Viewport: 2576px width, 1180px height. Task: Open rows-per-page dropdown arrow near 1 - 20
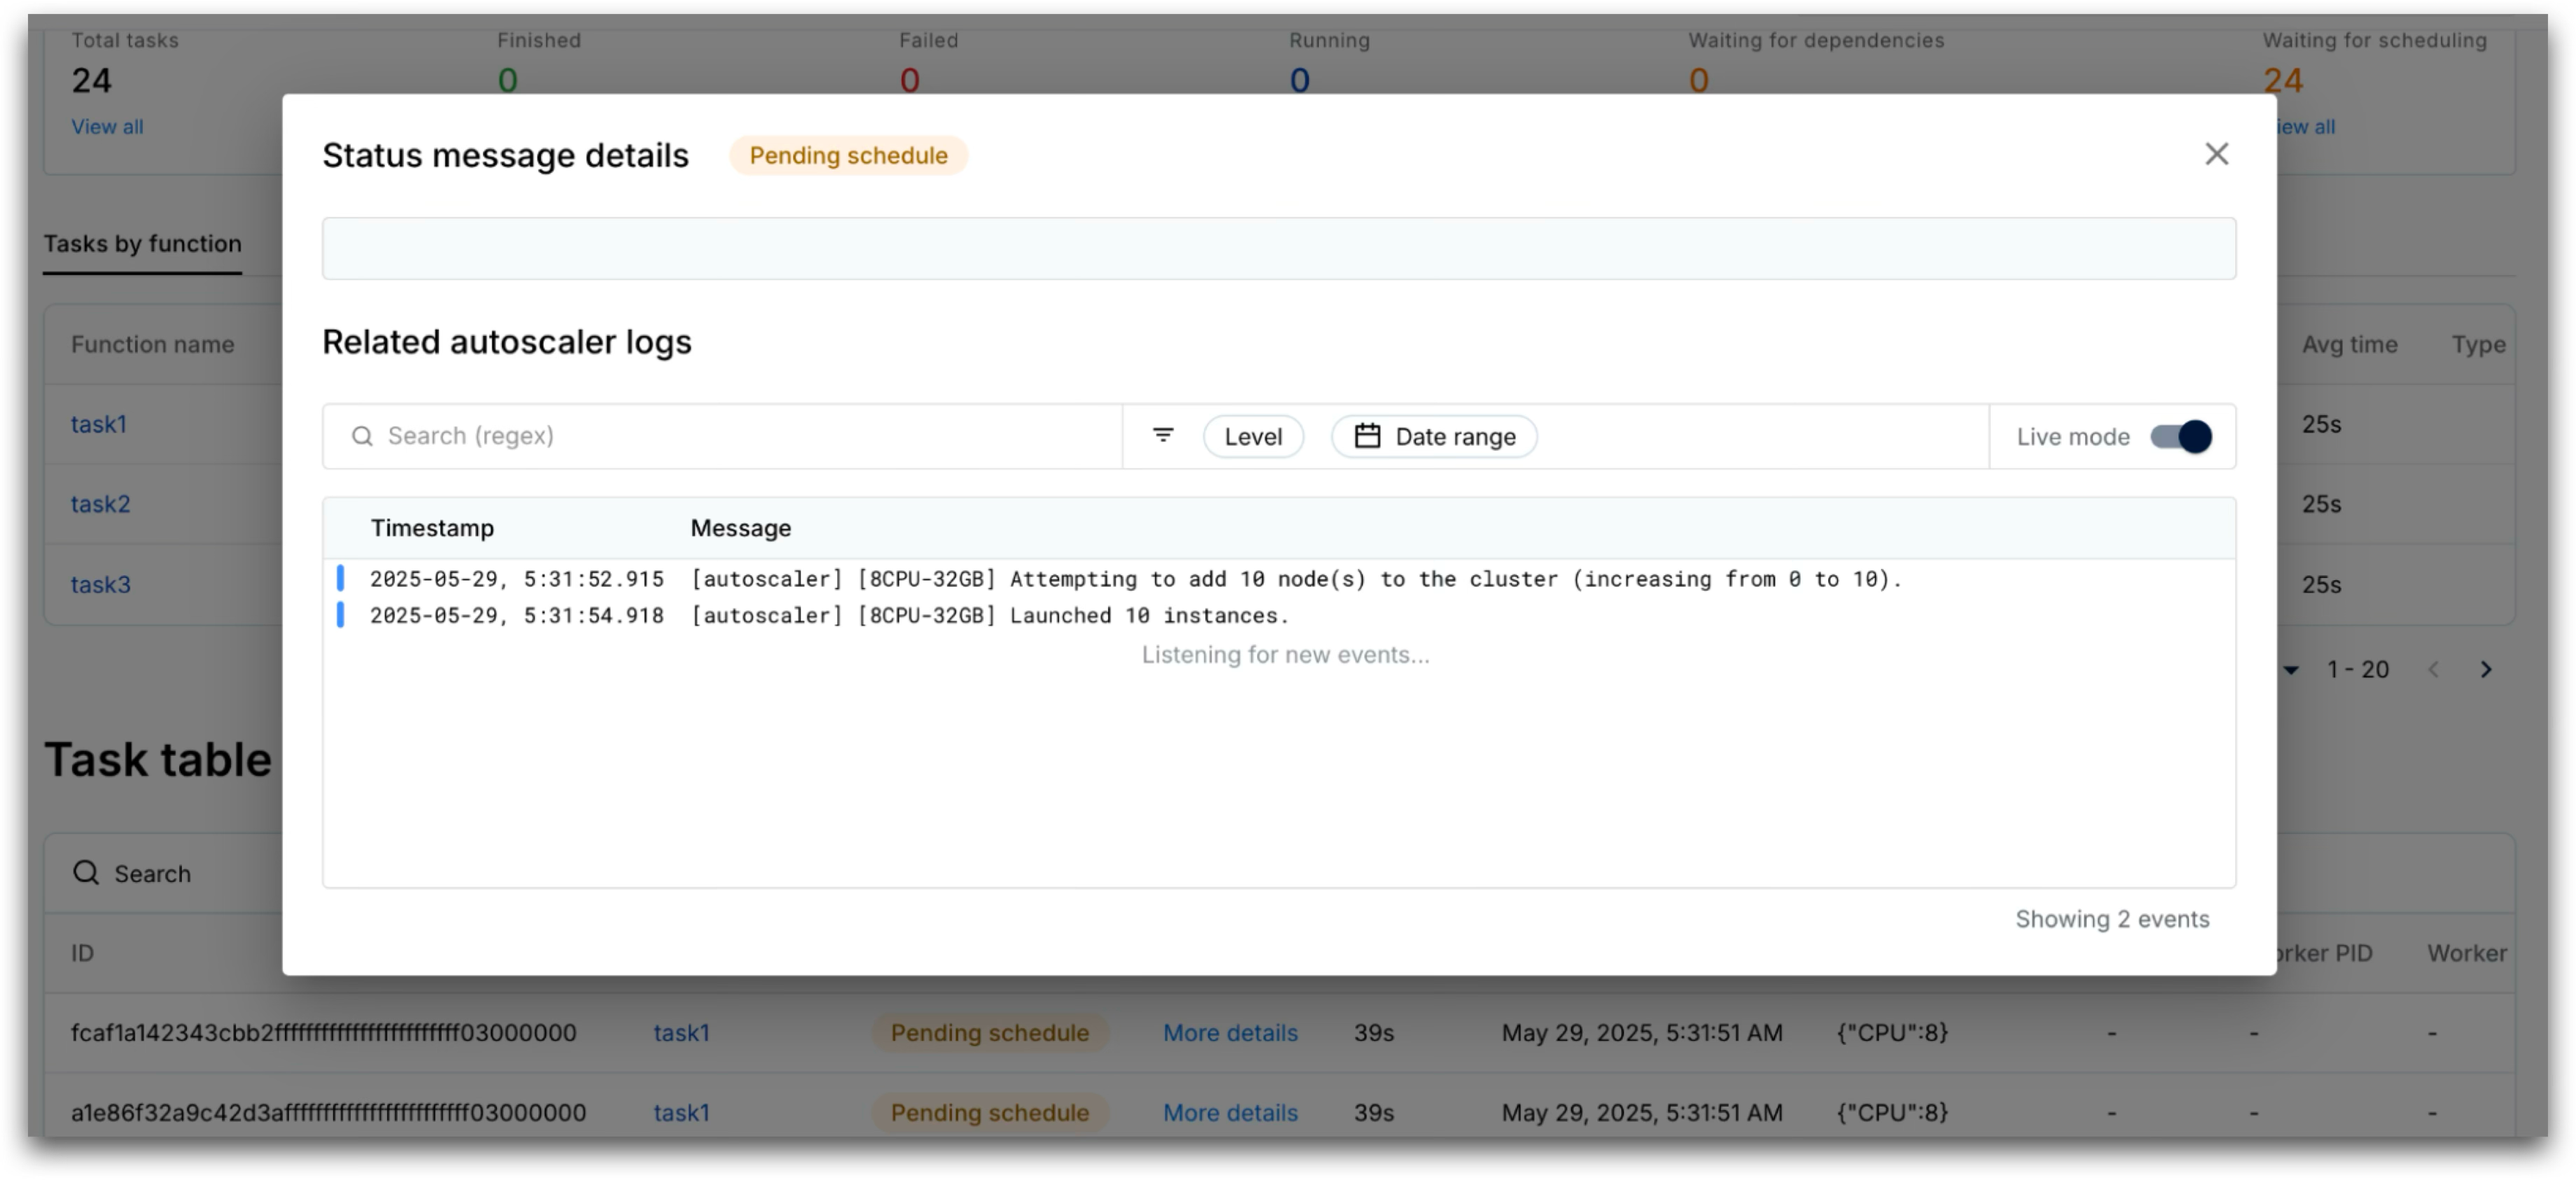[x=2291, y=669]
